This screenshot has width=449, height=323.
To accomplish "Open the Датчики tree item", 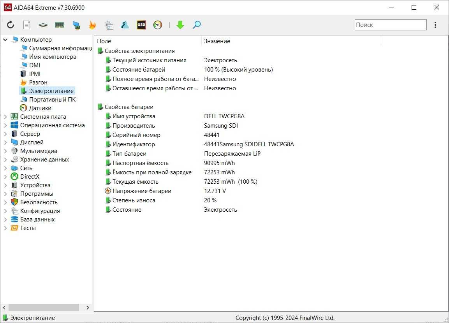I will [x=35, y=108].
